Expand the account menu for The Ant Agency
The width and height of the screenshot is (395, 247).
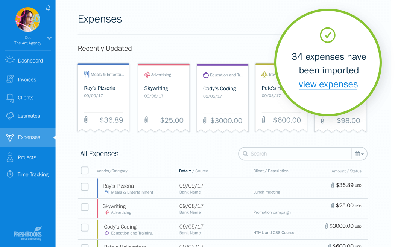point(49,38)
